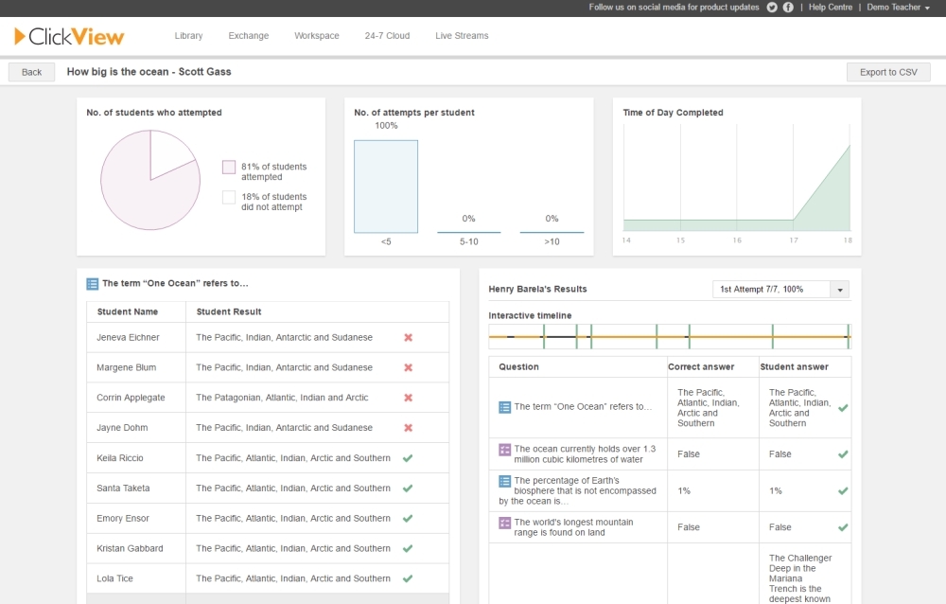Click the multiple-choice icon beside One Ocean question
The image size is (946, 604).
[x=504, y=407]
